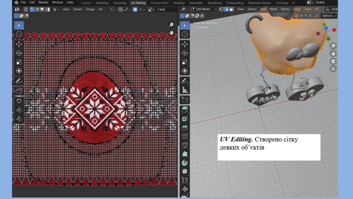Click the UV menu in UV editor header
The image size is (353, 199).
click(x=100, y=9)
